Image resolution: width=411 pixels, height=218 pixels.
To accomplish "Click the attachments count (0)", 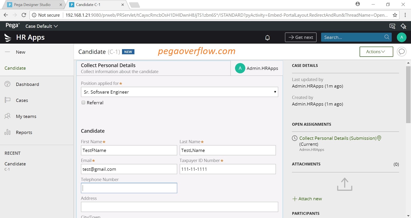I will 396,164.
